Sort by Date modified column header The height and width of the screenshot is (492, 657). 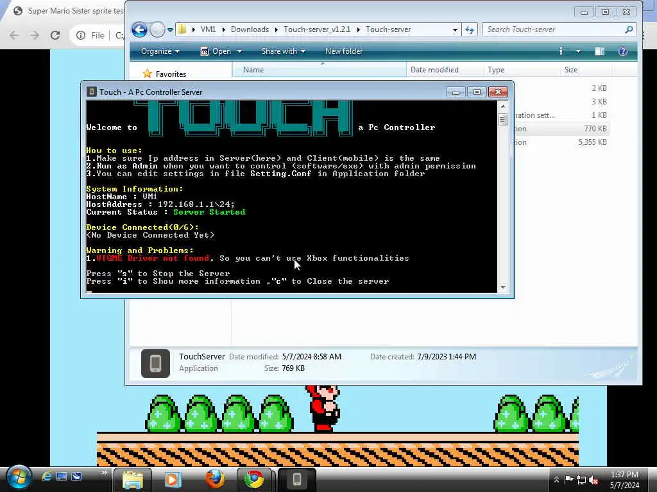click(x=445, y=70)
